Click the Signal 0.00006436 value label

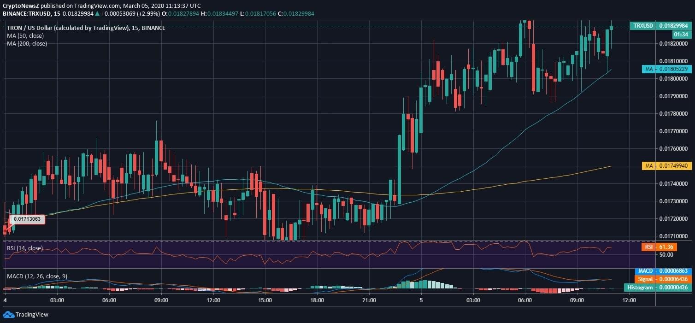point(663,279)
